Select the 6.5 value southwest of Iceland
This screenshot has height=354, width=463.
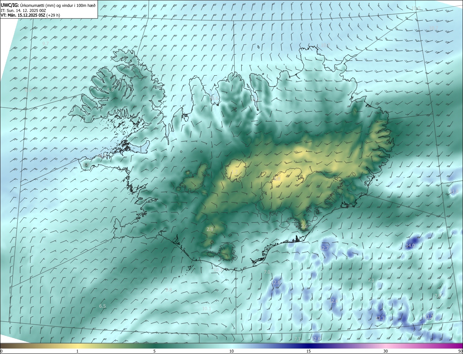pos(102,306)
